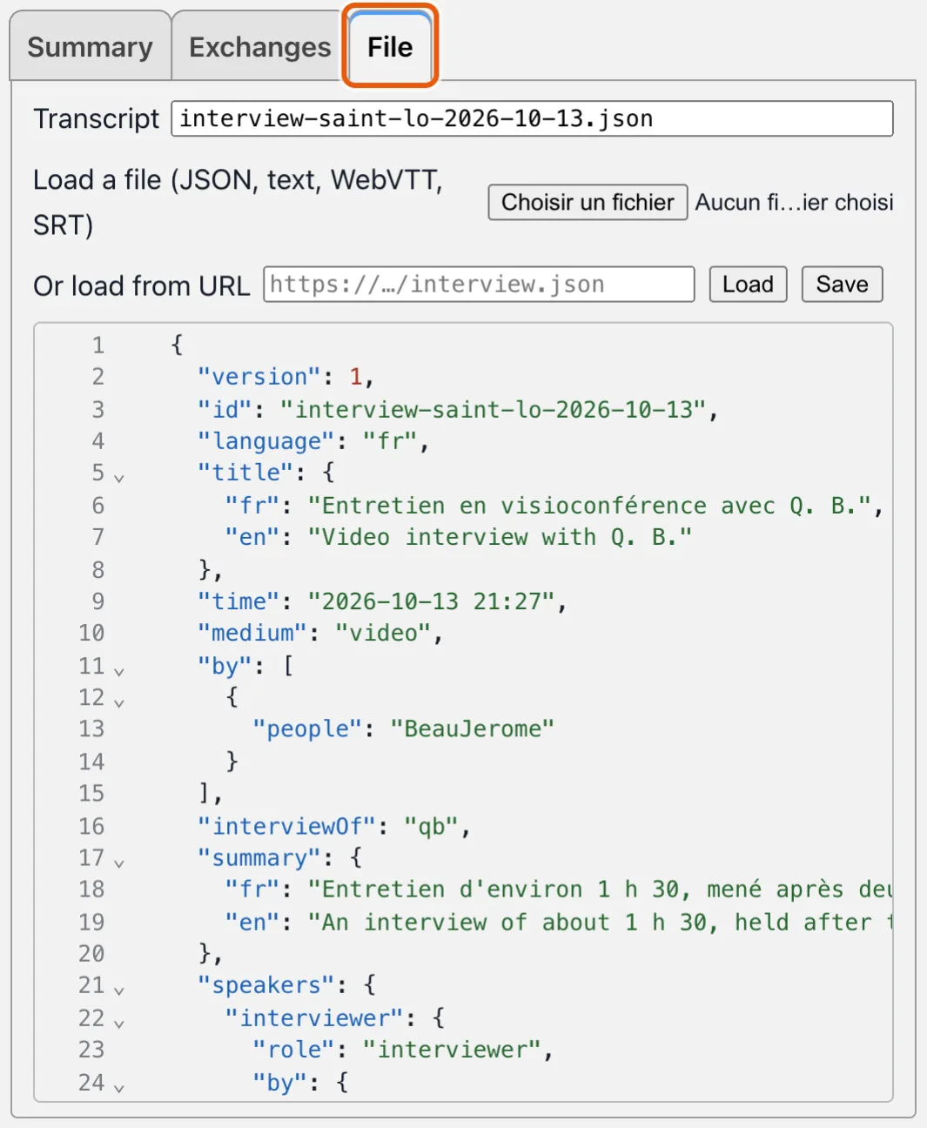The width and height of the screenshot is (927, 1128).
Task: Collapse the "interviewer" block on line 22
Action: [x=119, y=1022]
